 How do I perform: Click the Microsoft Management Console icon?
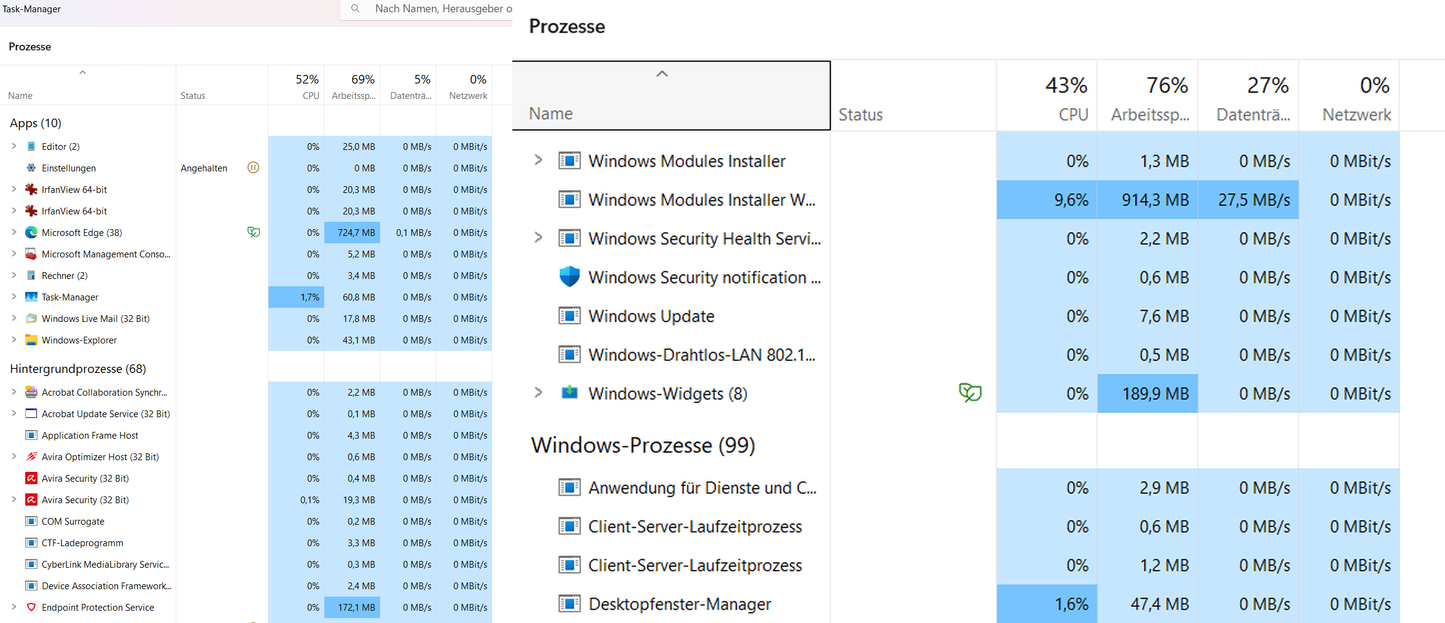pyautogui.click(x=31, y=254)
